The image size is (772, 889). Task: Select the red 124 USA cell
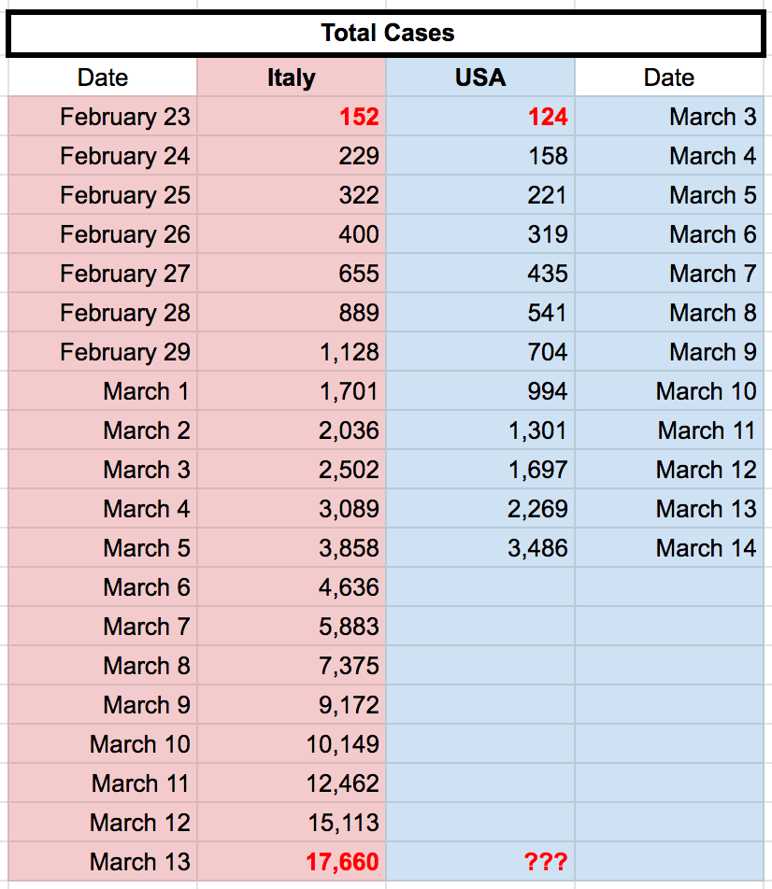coord(480,116)
